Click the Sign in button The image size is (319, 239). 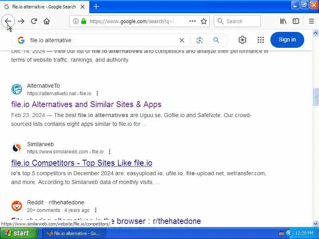287,39
